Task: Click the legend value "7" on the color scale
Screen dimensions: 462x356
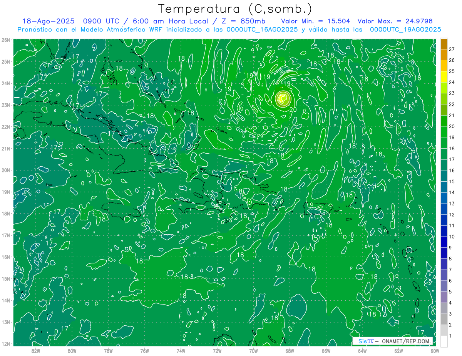Action: (450, 270)
